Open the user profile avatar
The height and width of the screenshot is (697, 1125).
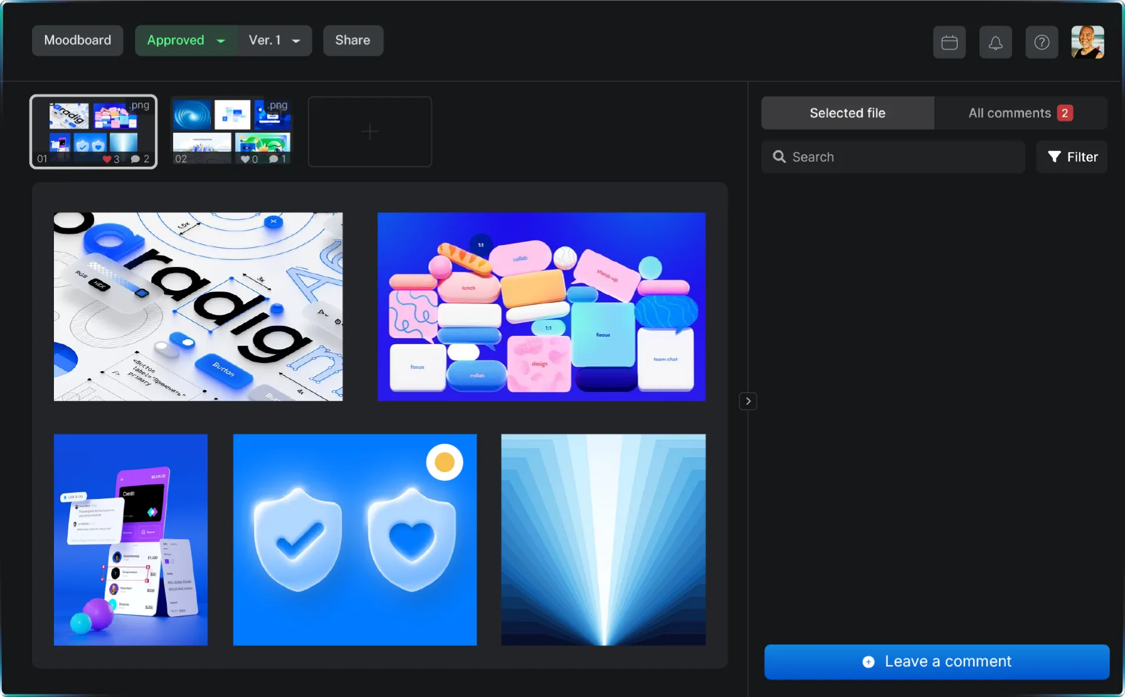coord(1087,42)
